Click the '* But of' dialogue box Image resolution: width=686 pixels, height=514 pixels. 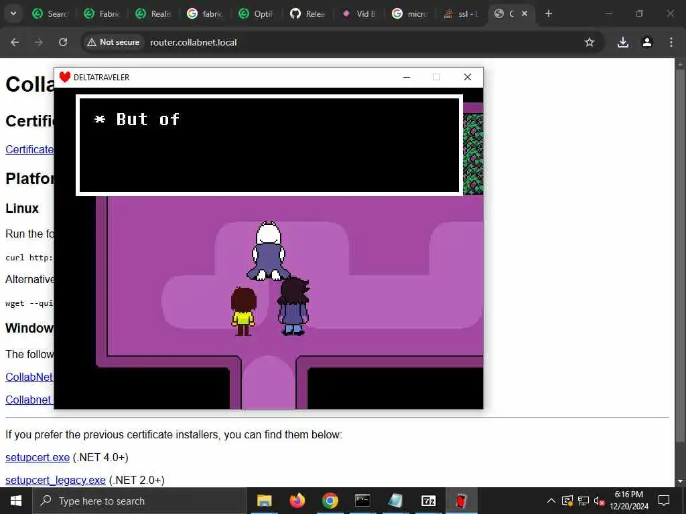(x=269, y=145)
